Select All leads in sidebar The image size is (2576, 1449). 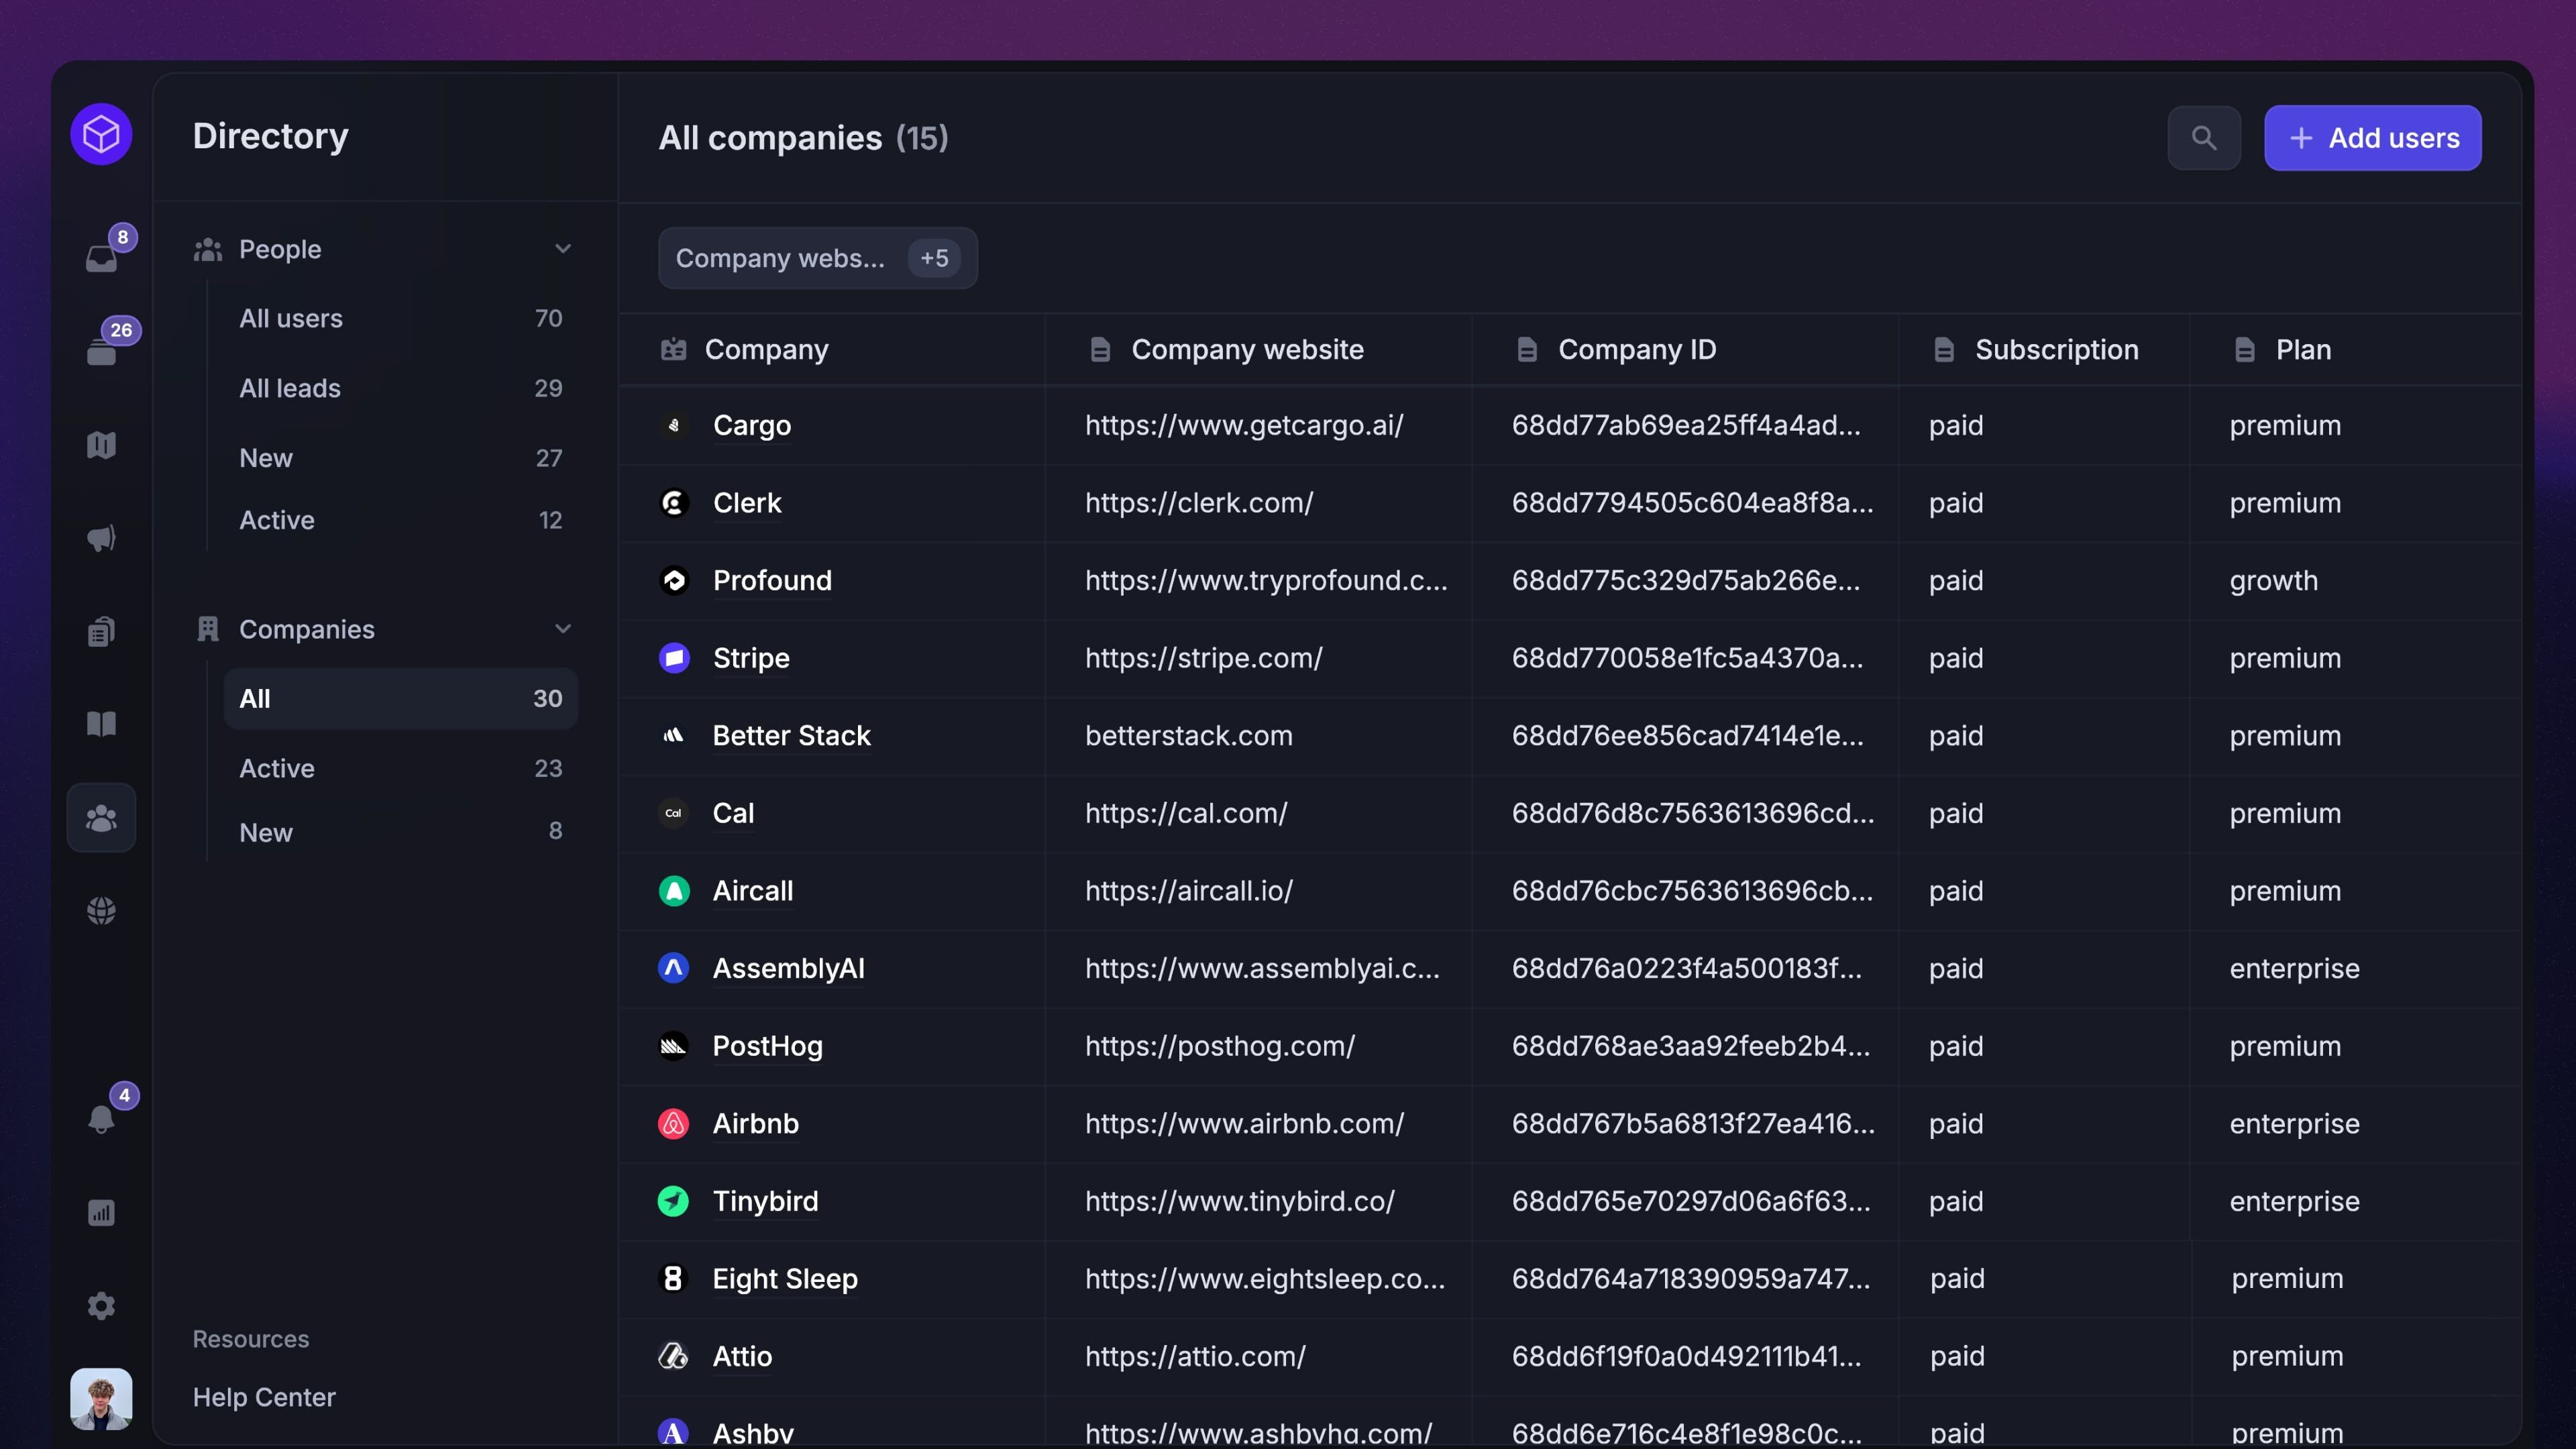290,388
